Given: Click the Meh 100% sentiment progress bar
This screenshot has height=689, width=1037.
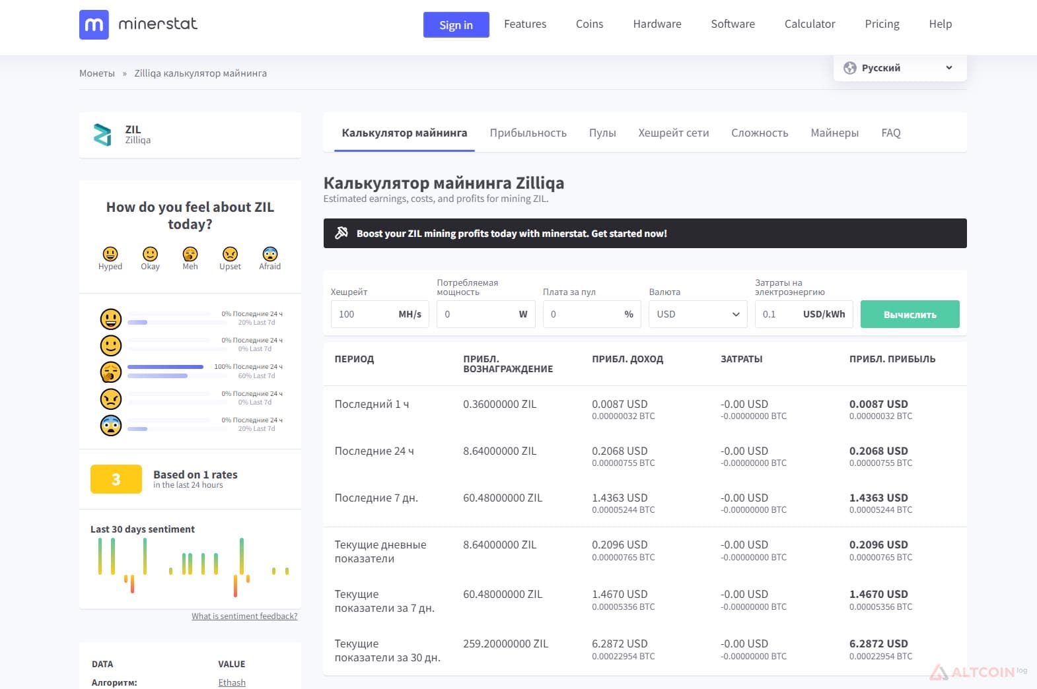Looking at the screenshot, I should (165, 366).
